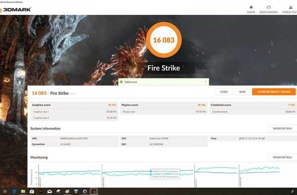Click the Load result button
Viewport: 297px width, 195px height.
tap(224, 92)
